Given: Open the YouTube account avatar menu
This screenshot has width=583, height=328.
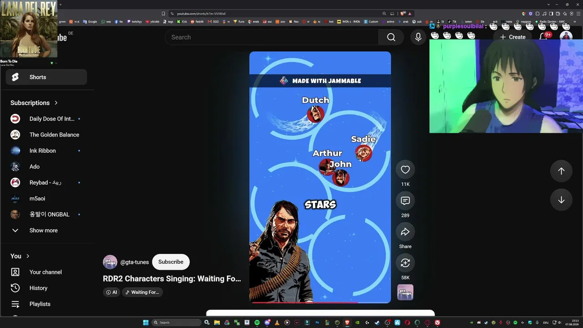Looking at the screenshot, I should 566,36.
